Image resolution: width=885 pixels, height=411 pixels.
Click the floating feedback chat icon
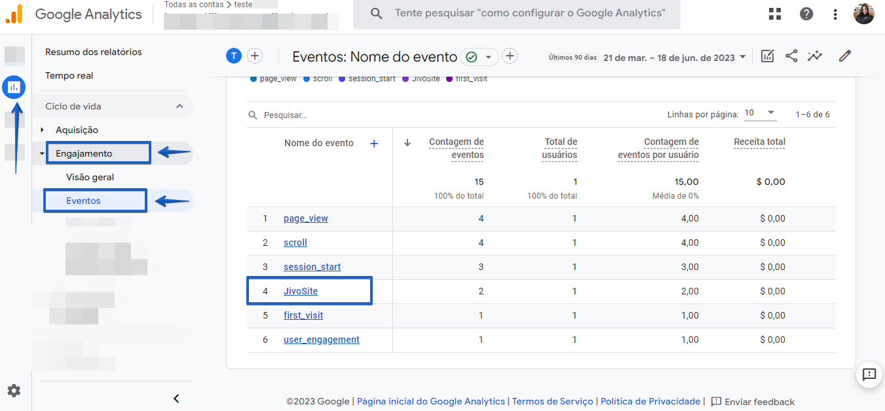[869, 374]
